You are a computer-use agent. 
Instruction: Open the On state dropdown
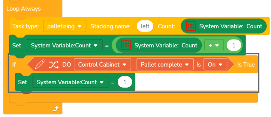(215, 64)
